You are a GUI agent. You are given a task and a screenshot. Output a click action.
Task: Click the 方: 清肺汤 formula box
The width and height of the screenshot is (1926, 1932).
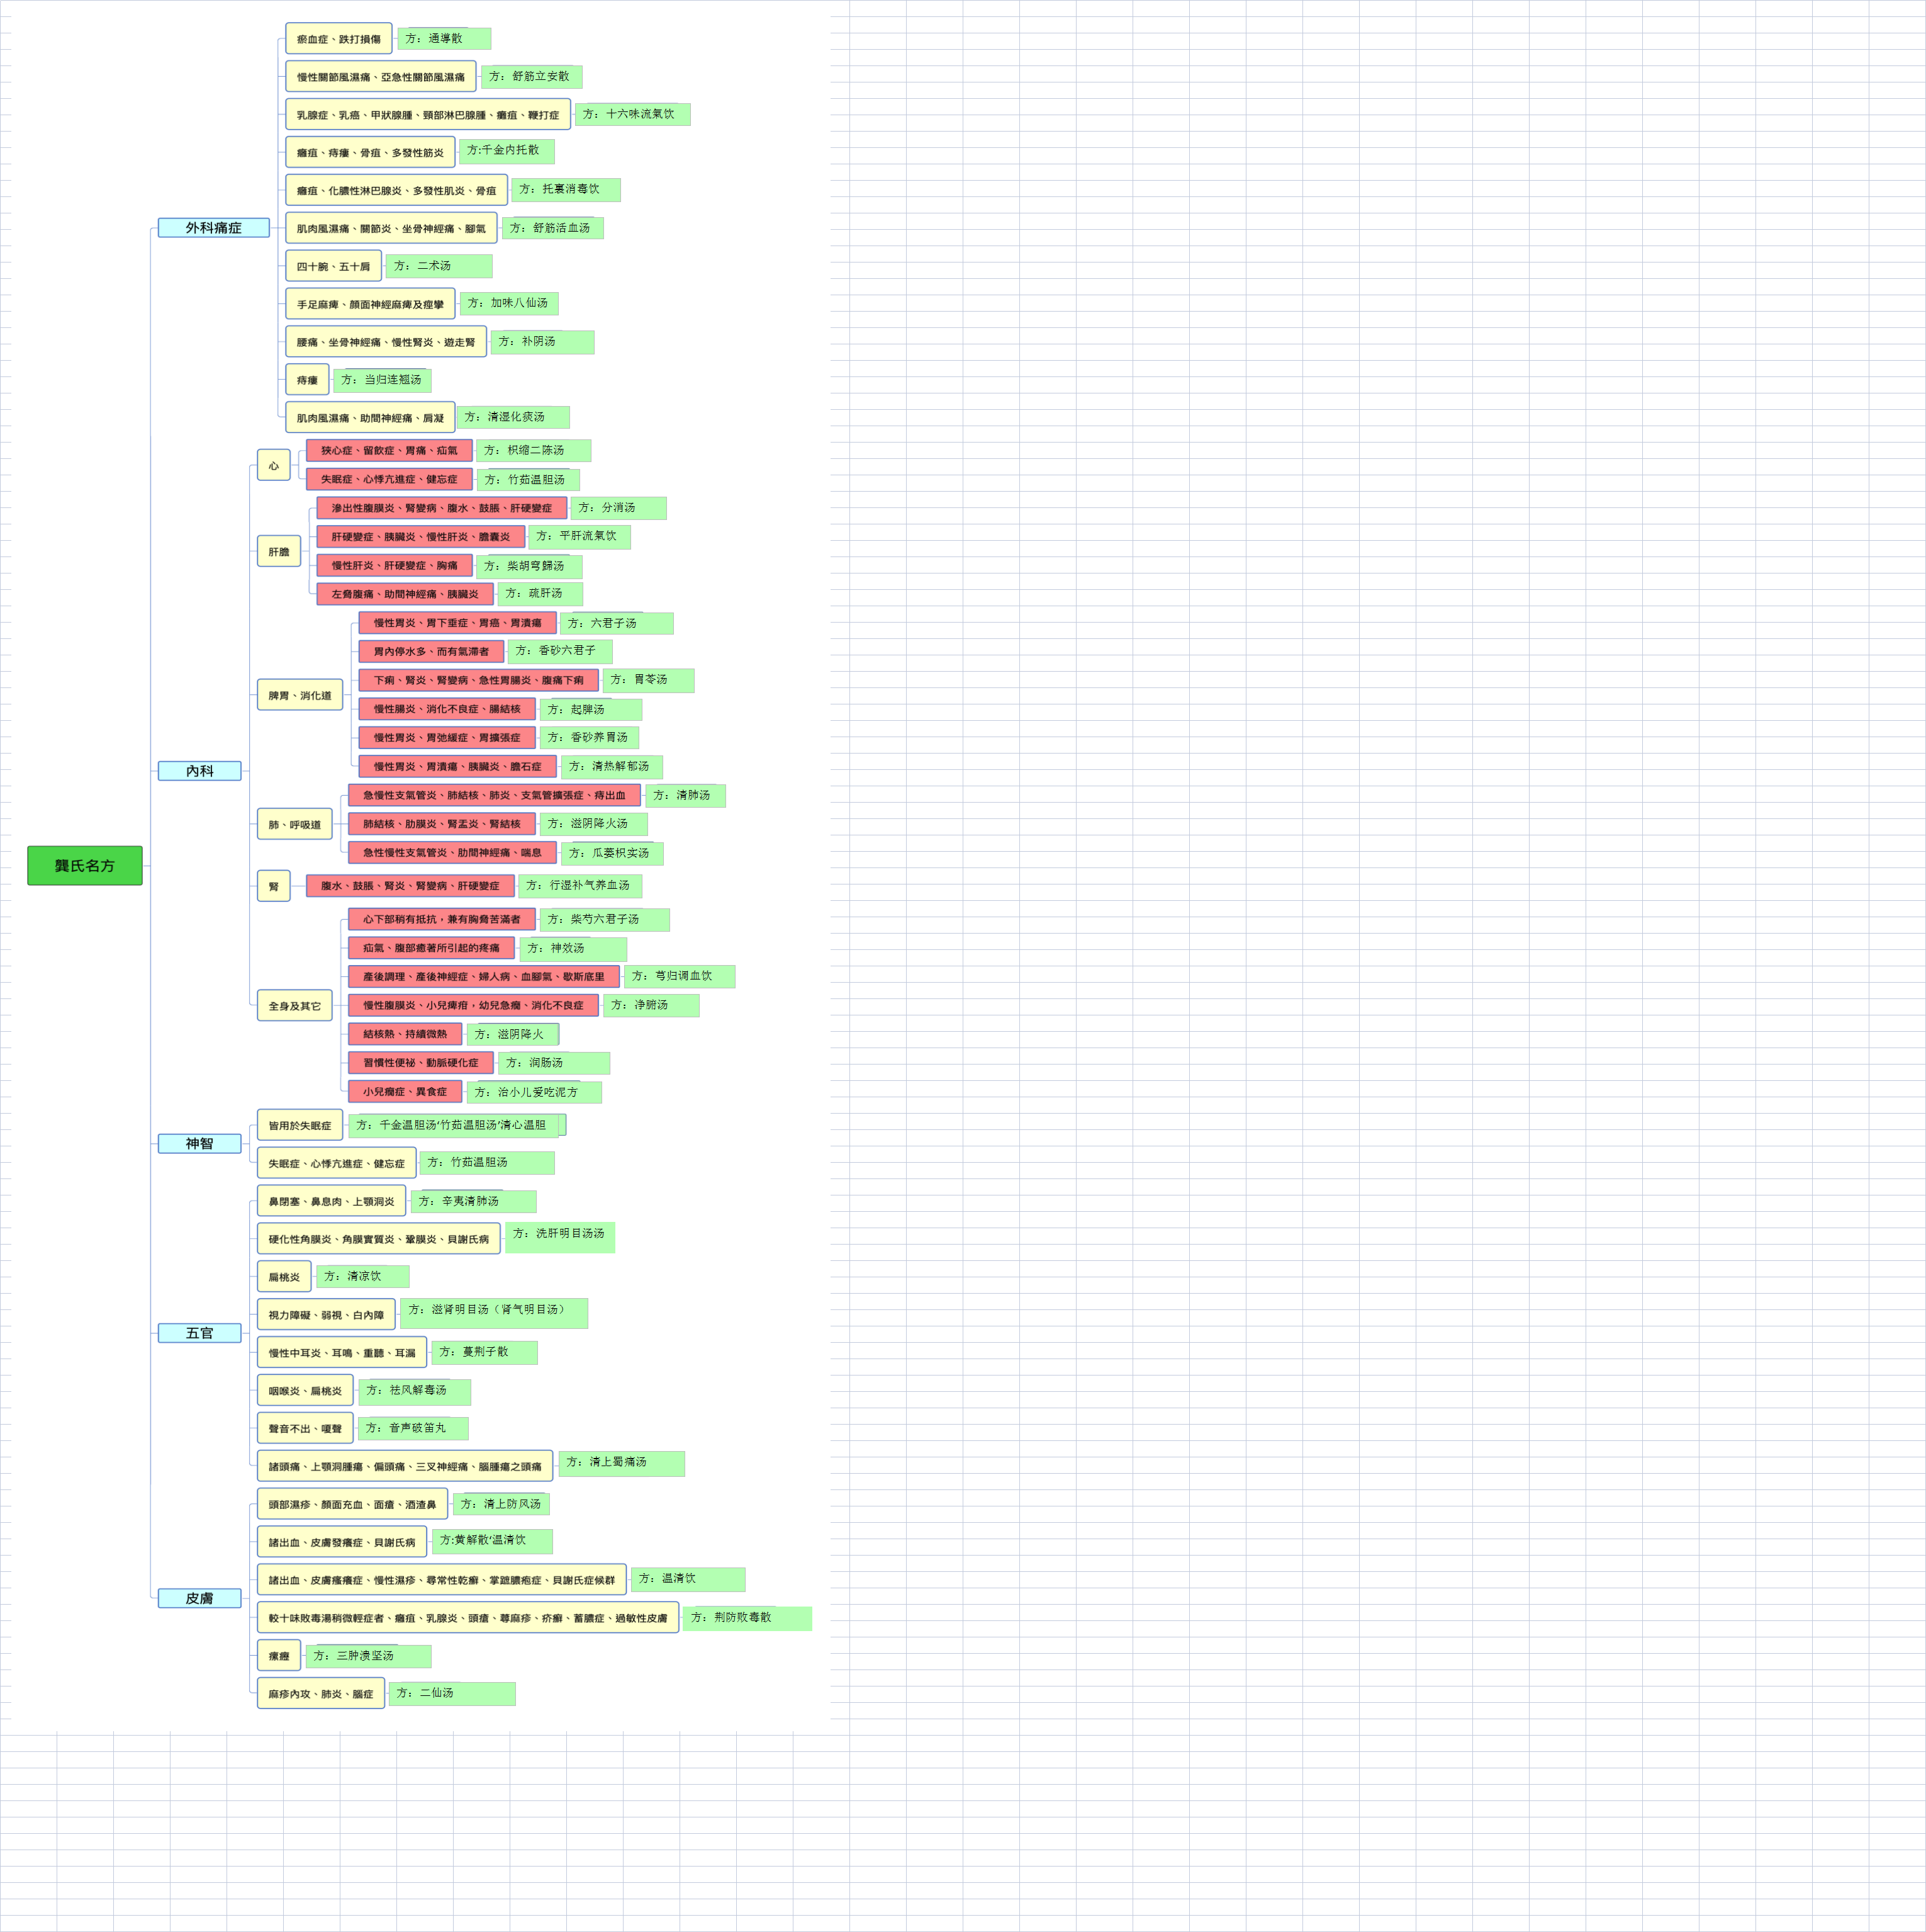tap(686, 796)
